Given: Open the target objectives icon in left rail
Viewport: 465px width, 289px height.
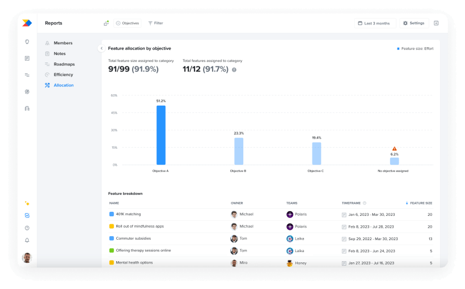Looking at the screenshot, I should tap(27, 91).
